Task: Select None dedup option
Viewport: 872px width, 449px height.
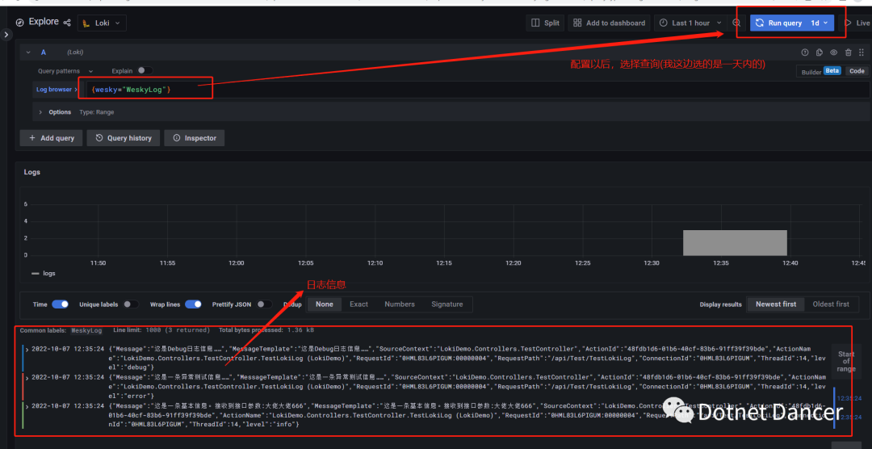Action: pyautogui.click(x=325, y=304)
